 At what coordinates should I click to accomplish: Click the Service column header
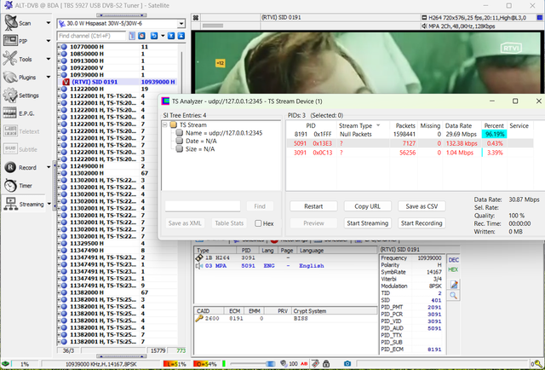[x=519, y=125]
